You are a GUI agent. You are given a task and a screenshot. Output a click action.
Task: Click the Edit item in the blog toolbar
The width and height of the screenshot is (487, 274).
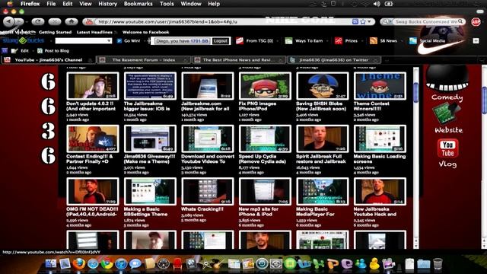[x=21, y=51]
